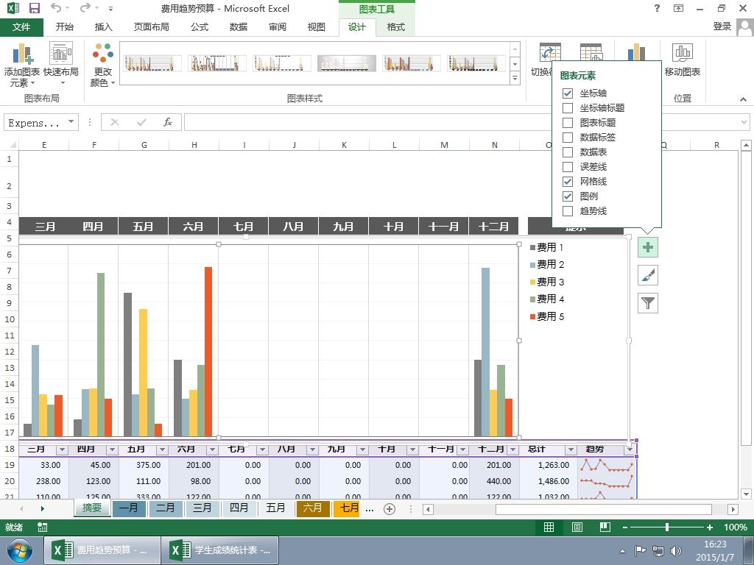754x565 pixels.
Task: Switch to Normal view icon in status bar
Action: [x=549, y=527]
